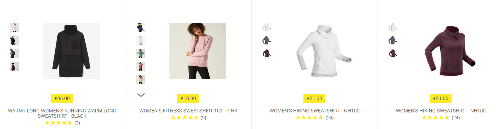Viewport: 504px width, 129px height.
Task: Select light pink variant thumbnail of fitness sweatshirt
Action: pyautogui.click(x=140, y=80)
